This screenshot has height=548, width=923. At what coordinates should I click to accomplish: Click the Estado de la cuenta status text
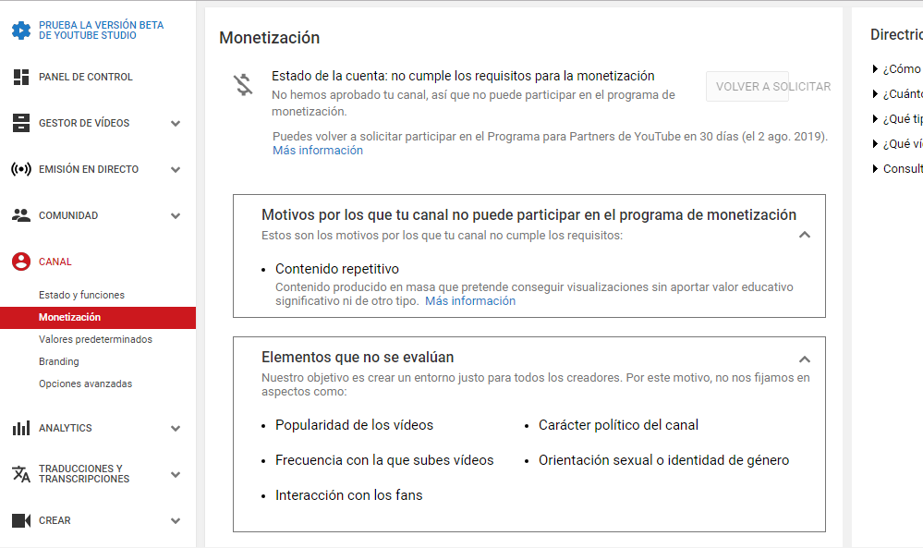pyautogui.click(x=463, y=76)
